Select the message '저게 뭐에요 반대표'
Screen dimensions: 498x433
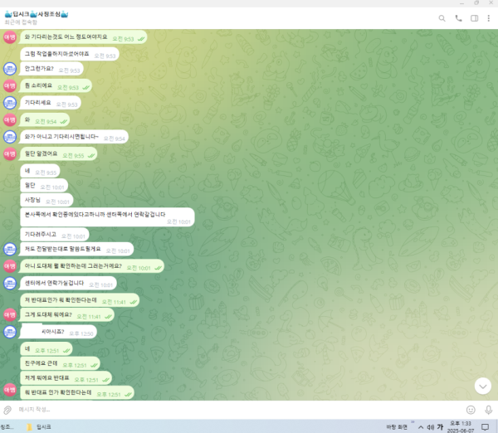coord(66,378)
